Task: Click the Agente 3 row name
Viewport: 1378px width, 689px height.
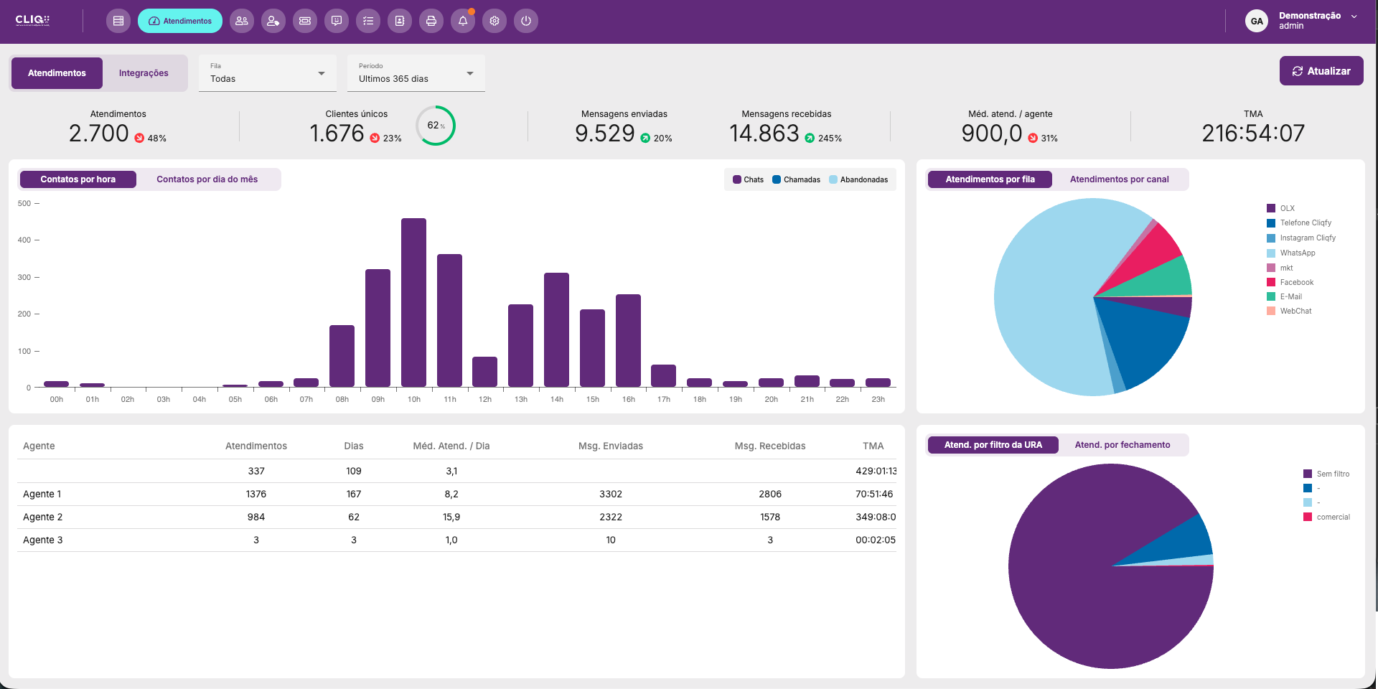Action: point(43,540)
